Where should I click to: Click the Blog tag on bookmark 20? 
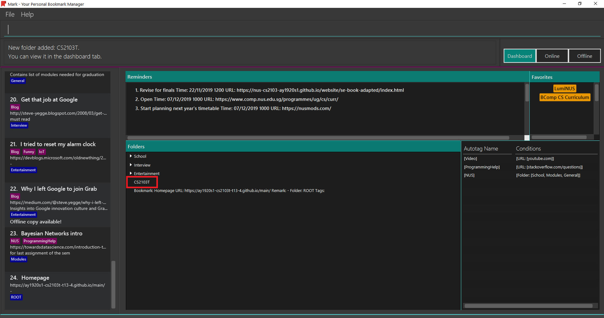tap(15, 107)
